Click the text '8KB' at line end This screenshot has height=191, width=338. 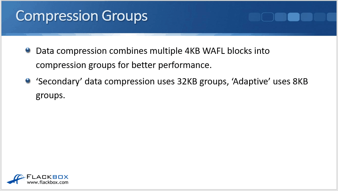[300, 81]
